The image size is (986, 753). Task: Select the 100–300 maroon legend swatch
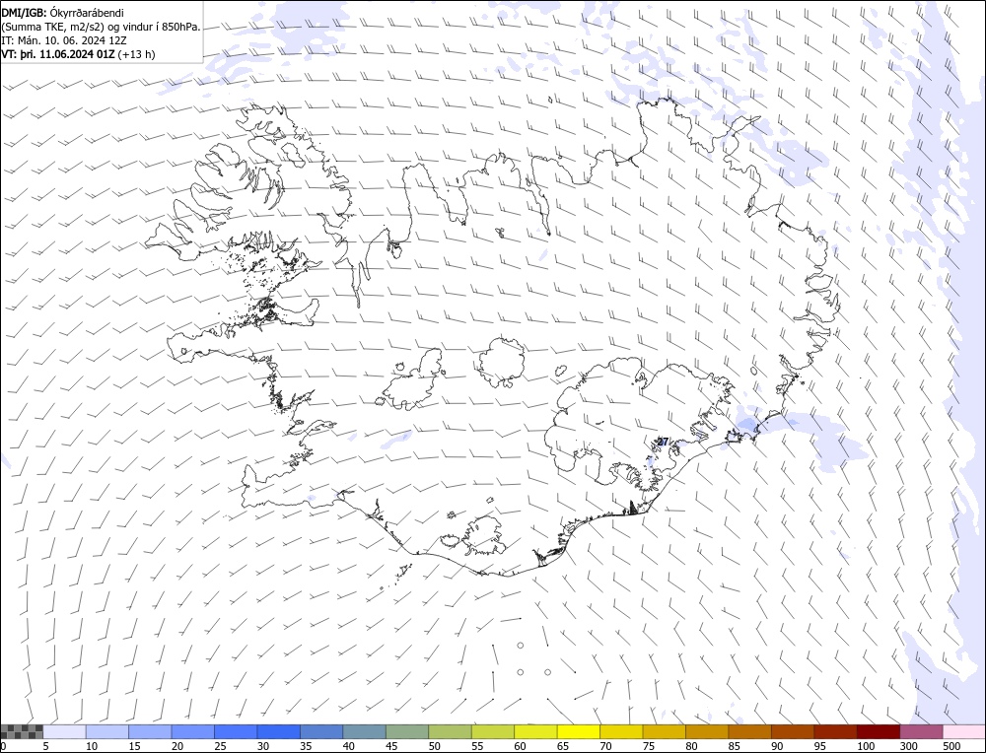(x=878, y=731)
